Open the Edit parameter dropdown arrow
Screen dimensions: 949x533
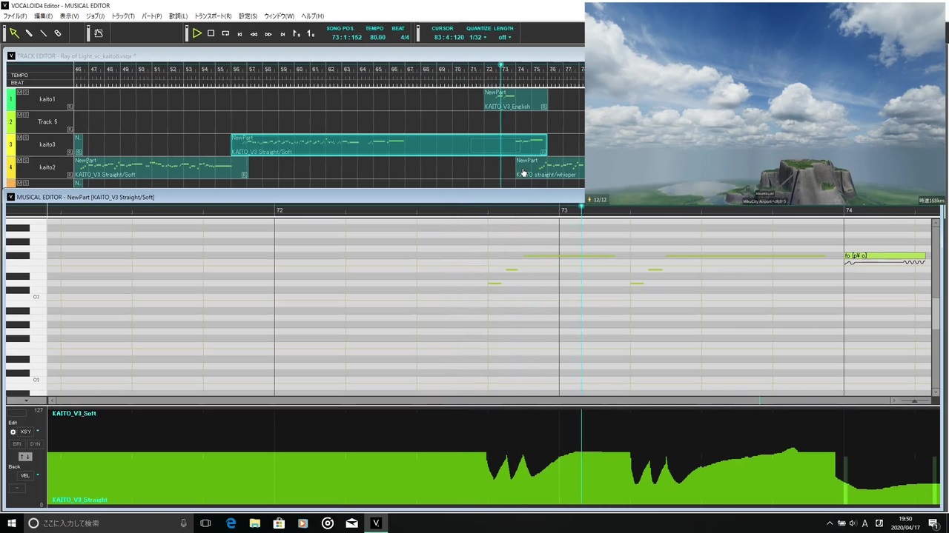pos(38,432)
